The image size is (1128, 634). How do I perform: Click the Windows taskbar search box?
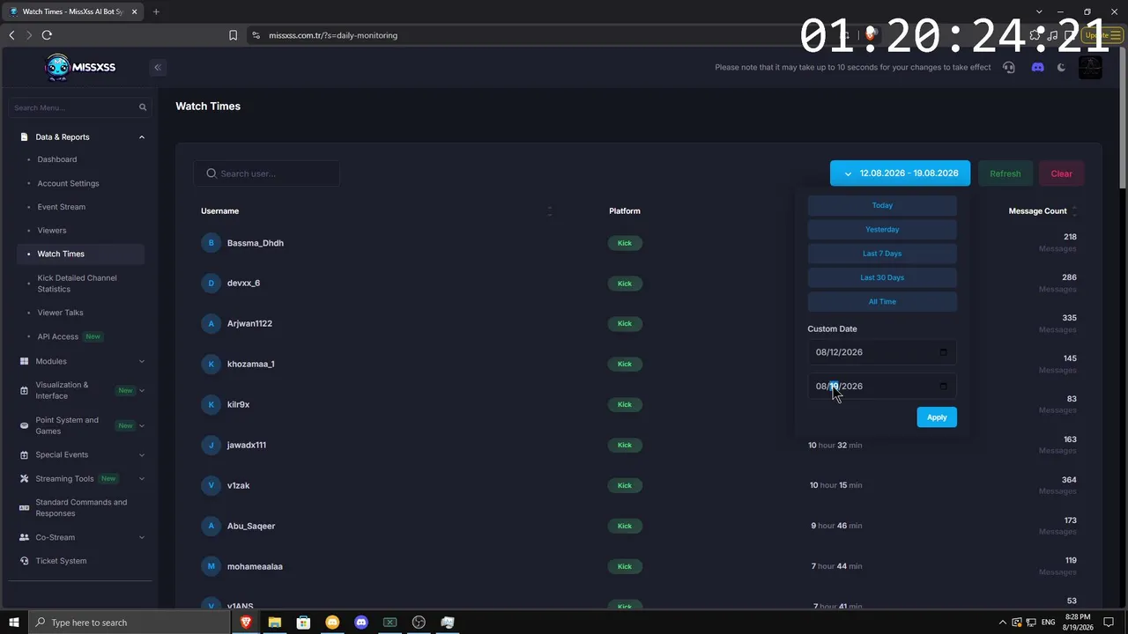point(130,623)
